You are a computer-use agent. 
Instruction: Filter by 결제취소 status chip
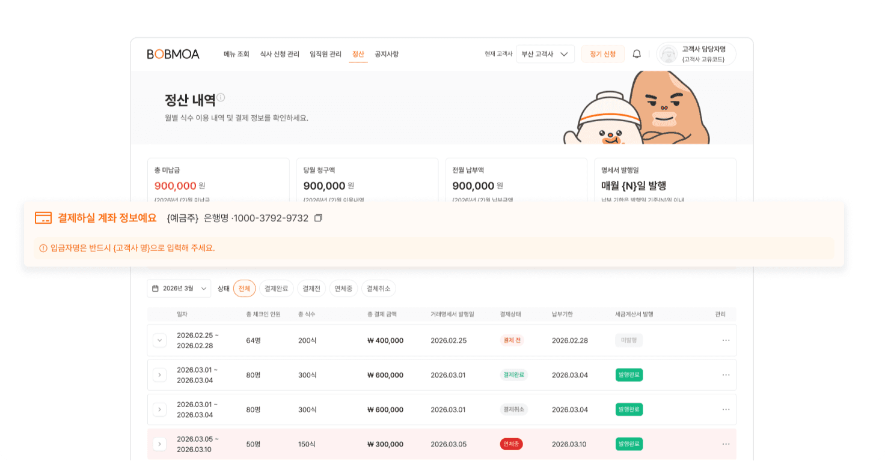pos(379,288)
